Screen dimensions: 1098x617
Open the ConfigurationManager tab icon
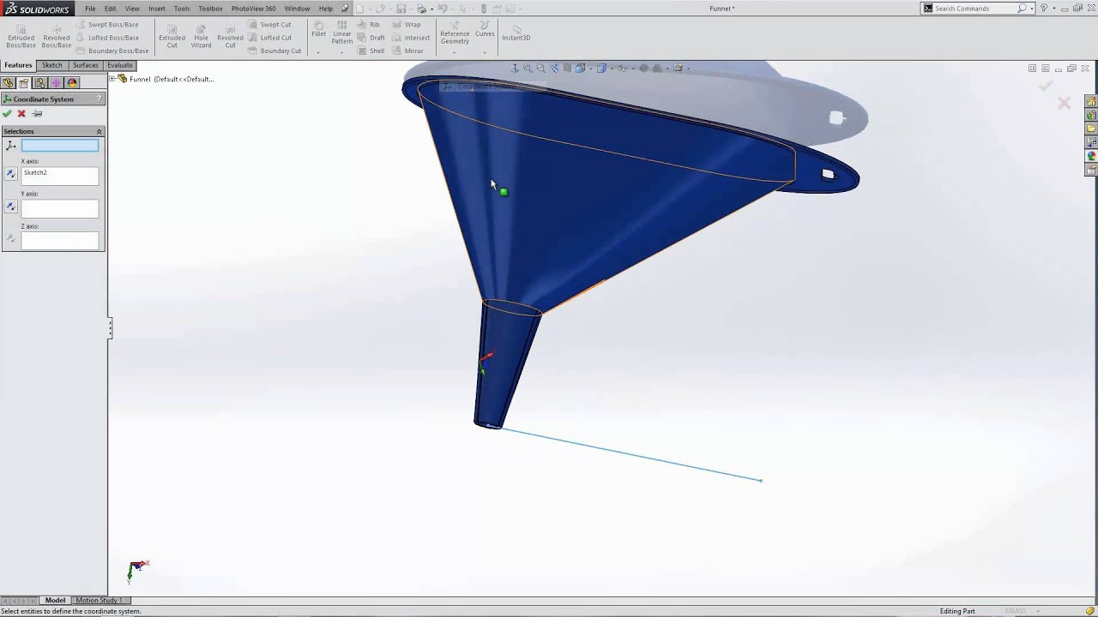click(x=40, y=83)
